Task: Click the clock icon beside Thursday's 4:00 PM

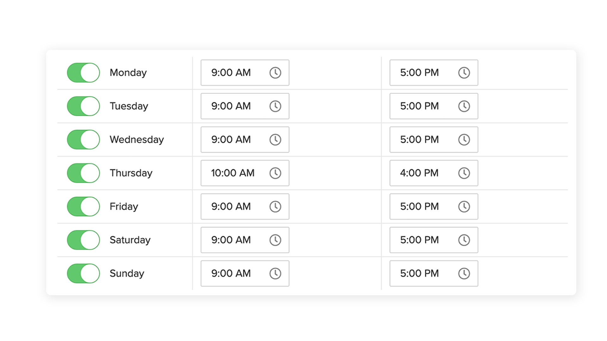Action: [x=464, y=173]
